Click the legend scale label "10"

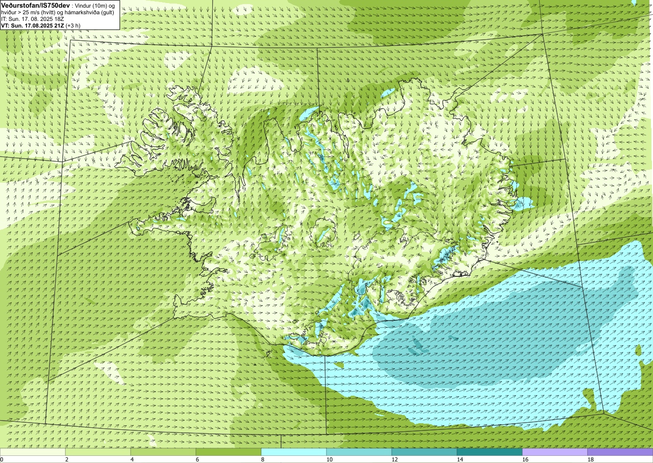click(x=330, y=459)
